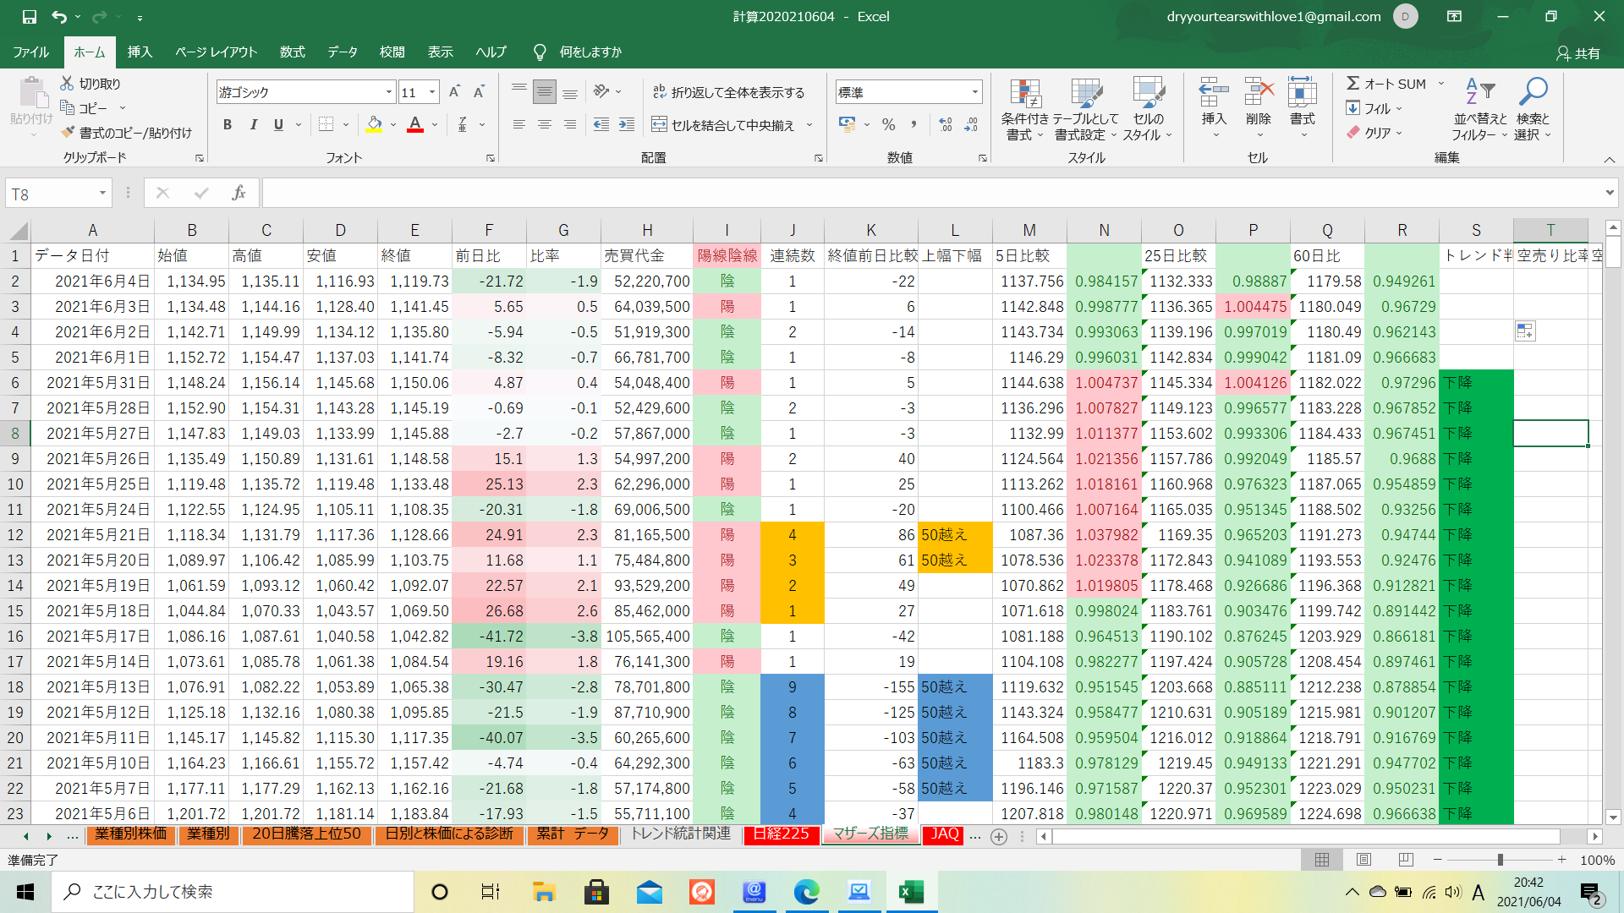Open the 数式 ribbon tab

[x=292, y=52]
